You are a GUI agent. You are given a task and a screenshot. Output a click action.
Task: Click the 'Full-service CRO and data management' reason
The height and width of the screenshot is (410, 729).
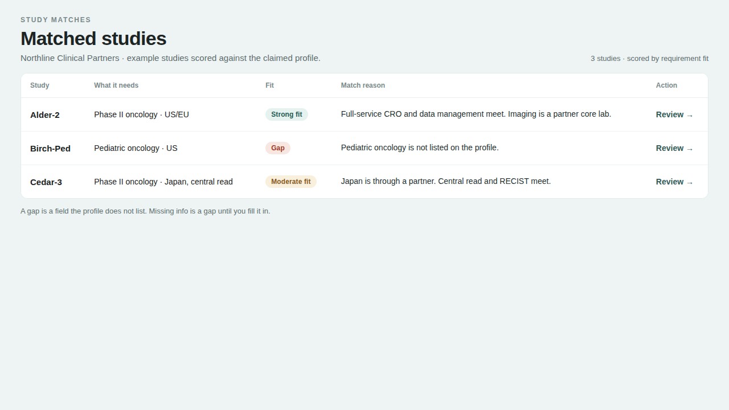click(476, 114)
